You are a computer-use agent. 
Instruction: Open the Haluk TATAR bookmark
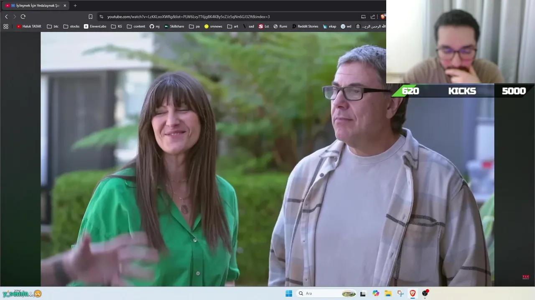(x=29, y=26)
